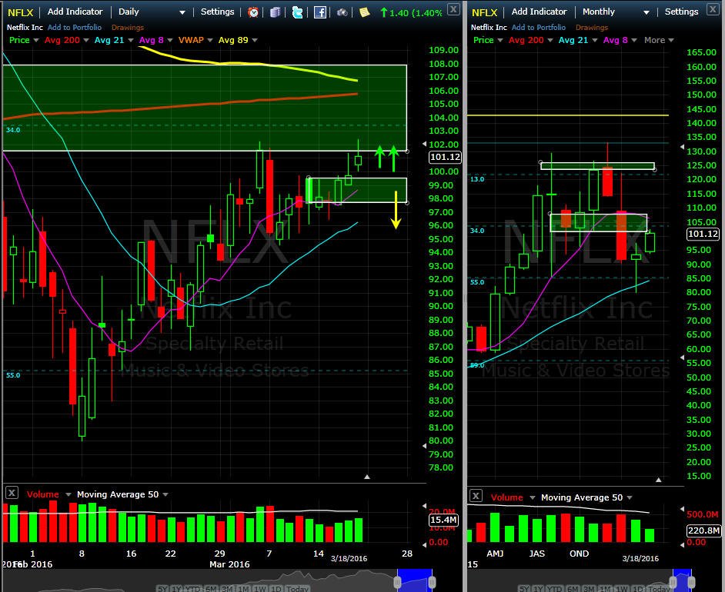Click Add to Portfolio link on left chart
Screen dimensions: 725x592
pyautogui.click(x=75, y=27)
